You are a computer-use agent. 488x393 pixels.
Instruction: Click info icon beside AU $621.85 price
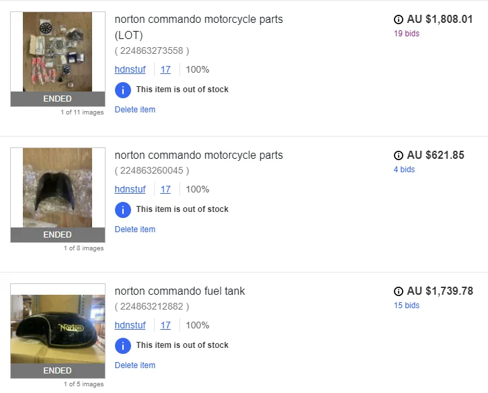(x=399, y=155)
